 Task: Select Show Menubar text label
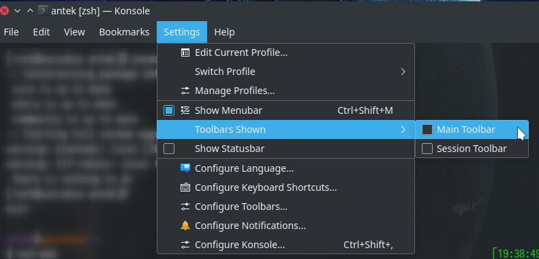click(x=228, y=110)
